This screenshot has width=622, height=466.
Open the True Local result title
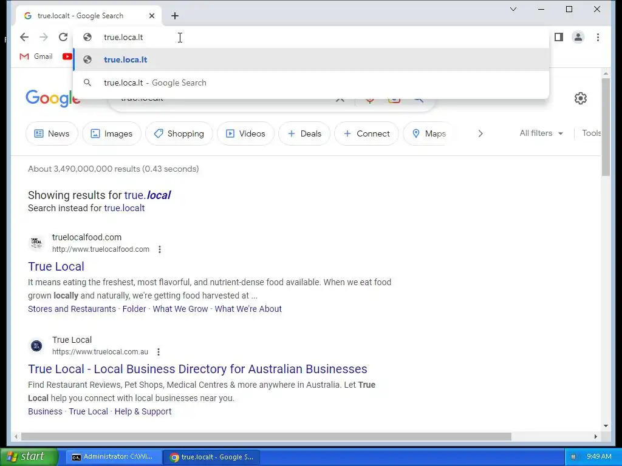[x=56, y=266]
